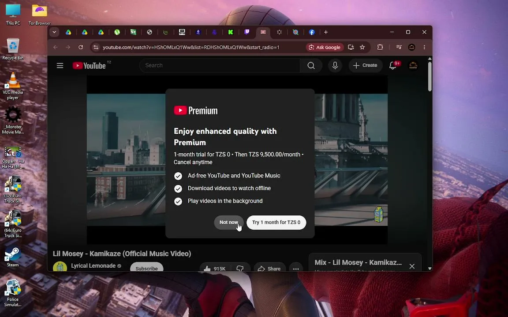Select the Oppah - Ha Ha Ha video file
508x317 pixels.
point(13,158)
